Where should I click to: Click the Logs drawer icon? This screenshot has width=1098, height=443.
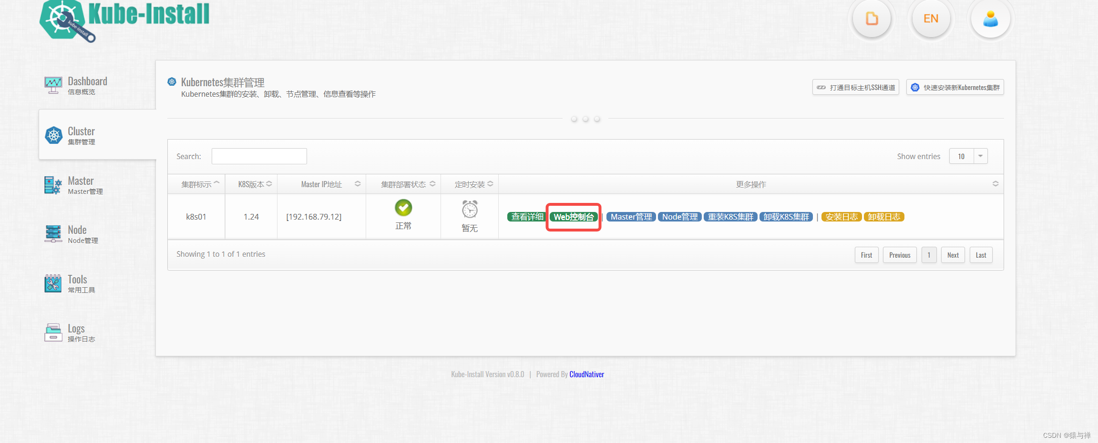click(53, 332)
